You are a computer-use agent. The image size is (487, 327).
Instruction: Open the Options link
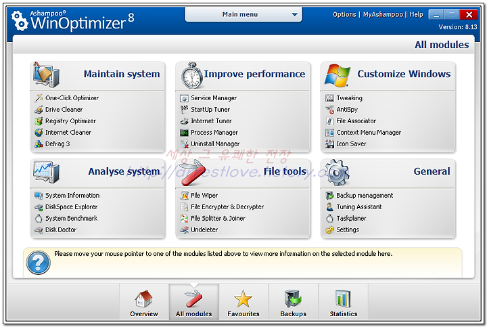coord(344,15)
